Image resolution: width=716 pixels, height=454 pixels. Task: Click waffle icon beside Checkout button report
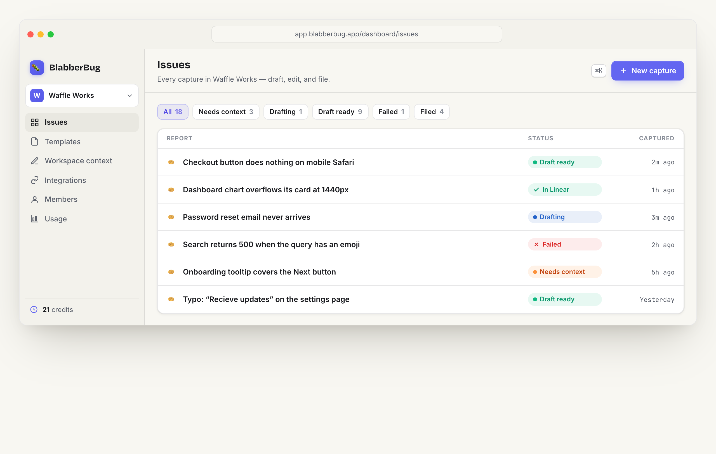(171, 162)
